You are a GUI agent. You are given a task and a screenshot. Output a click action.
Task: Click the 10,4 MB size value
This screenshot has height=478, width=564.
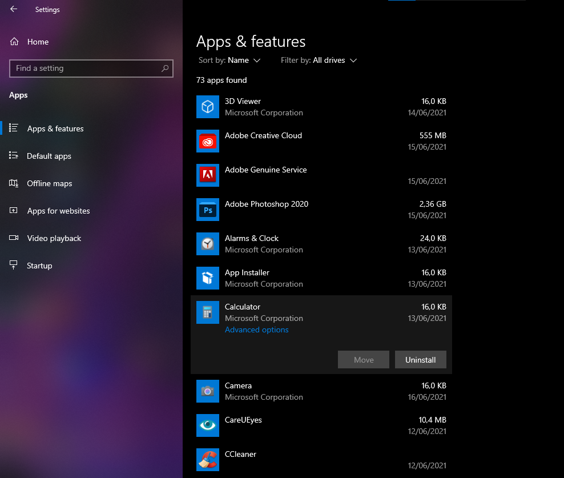click(x=432, y=420)
